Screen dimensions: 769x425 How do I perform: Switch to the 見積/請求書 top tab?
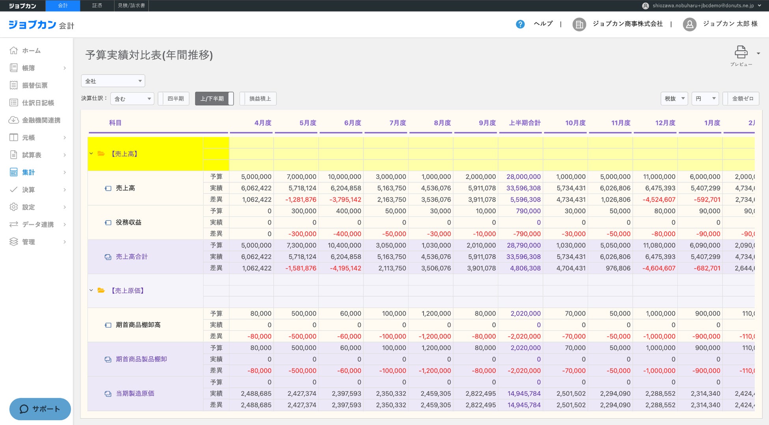tap(131, 6)
